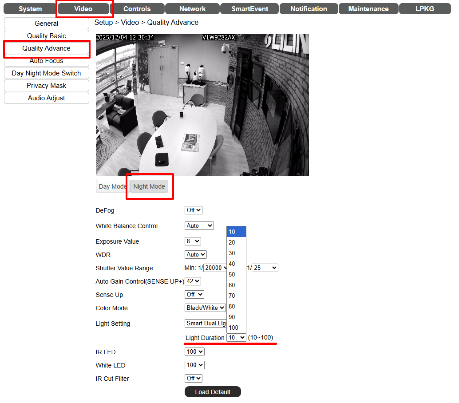
Task: Open the System tab
Action: coord(30,9)
